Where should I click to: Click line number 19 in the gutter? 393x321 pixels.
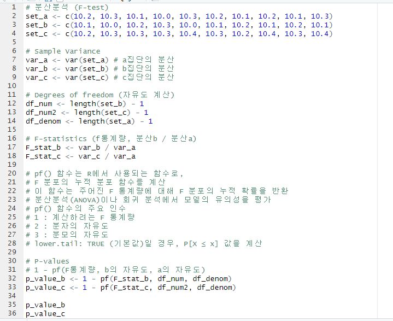pyautogui.click(x=12, y=165)
